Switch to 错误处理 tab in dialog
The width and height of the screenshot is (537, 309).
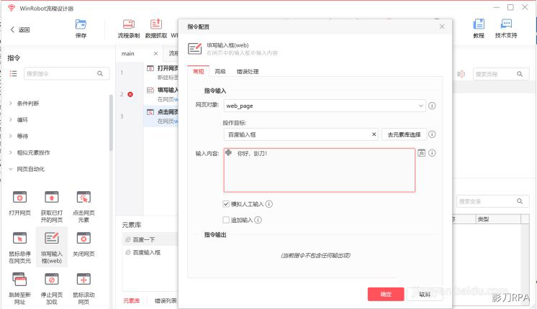[248, 71]
